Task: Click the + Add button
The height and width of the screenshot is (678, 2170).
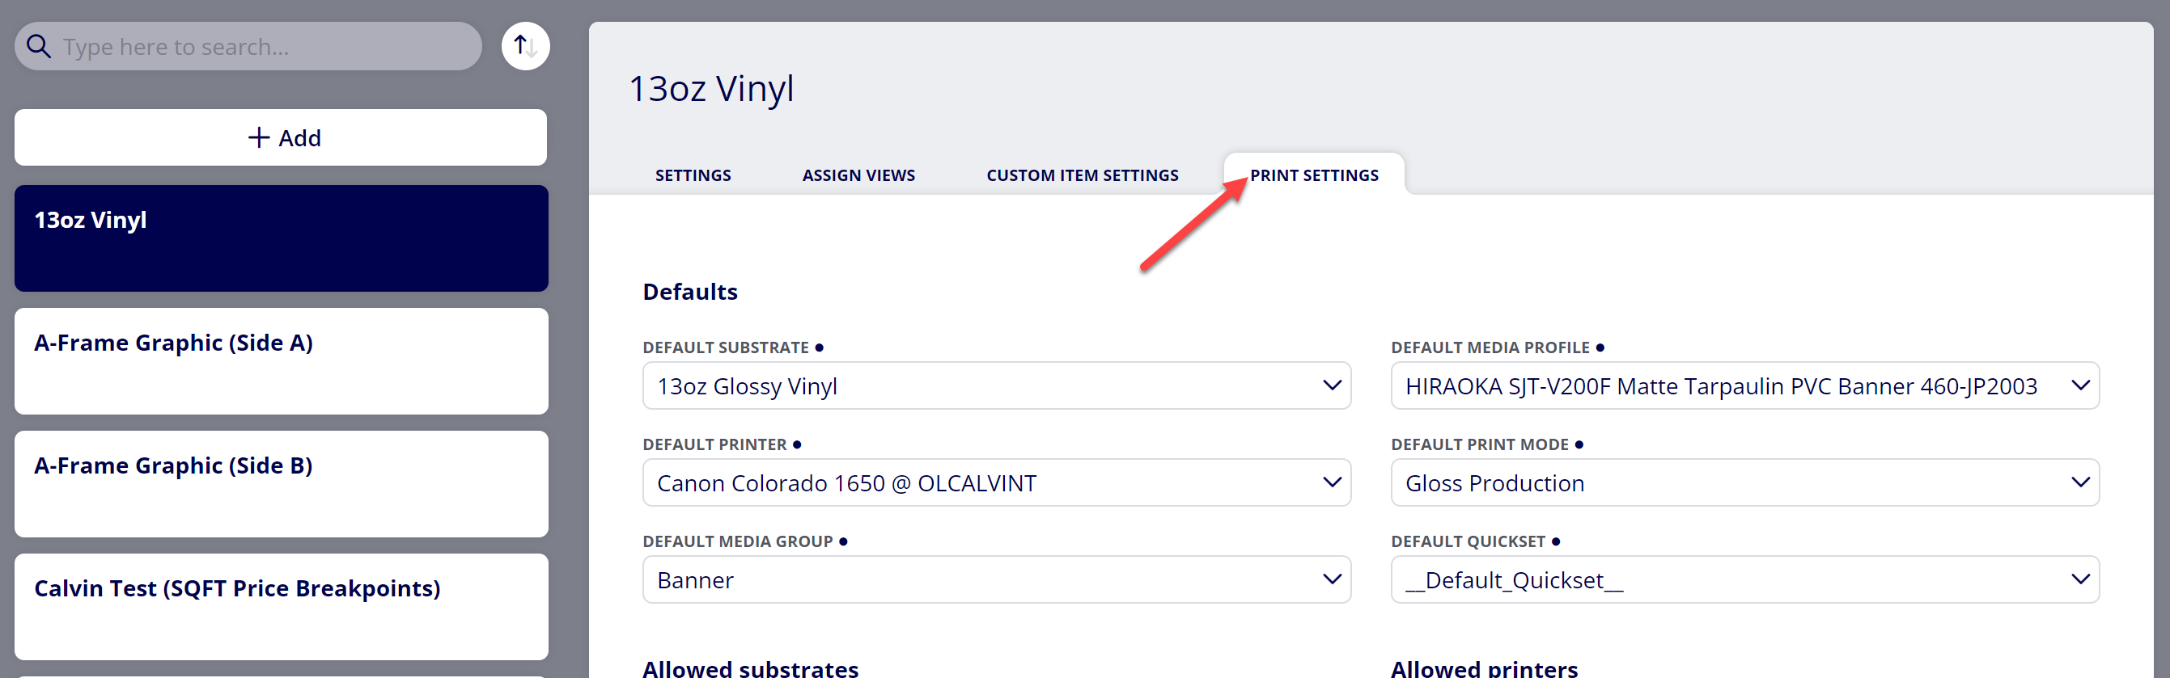Action: (x=281, y=137)
